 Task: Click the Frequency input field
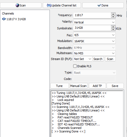pos(92,15)
